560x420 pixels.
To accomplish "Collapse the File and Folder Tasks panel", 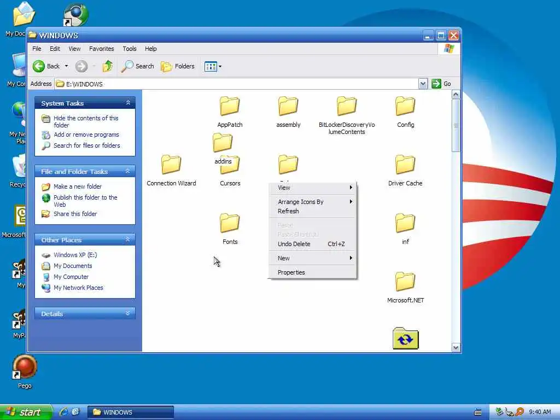I will pyautogui.click(x=128, y=171).
